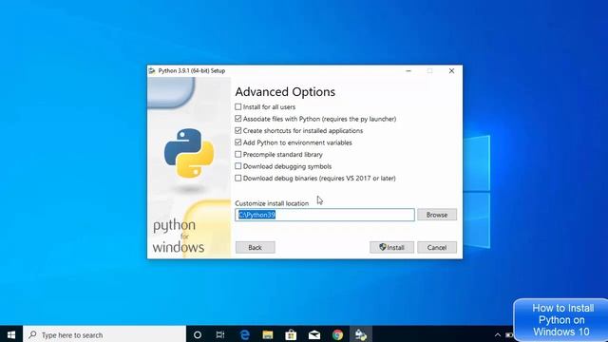Show hidden system tray icons
Image resolution: width=608 pixels, height=342 pixels.
[x=498, y=335]
